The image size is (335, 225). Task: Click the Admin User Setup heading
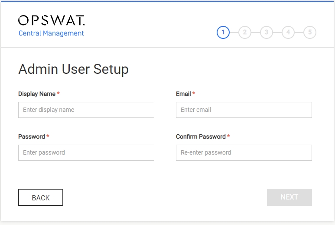click(x=73, y=69)
